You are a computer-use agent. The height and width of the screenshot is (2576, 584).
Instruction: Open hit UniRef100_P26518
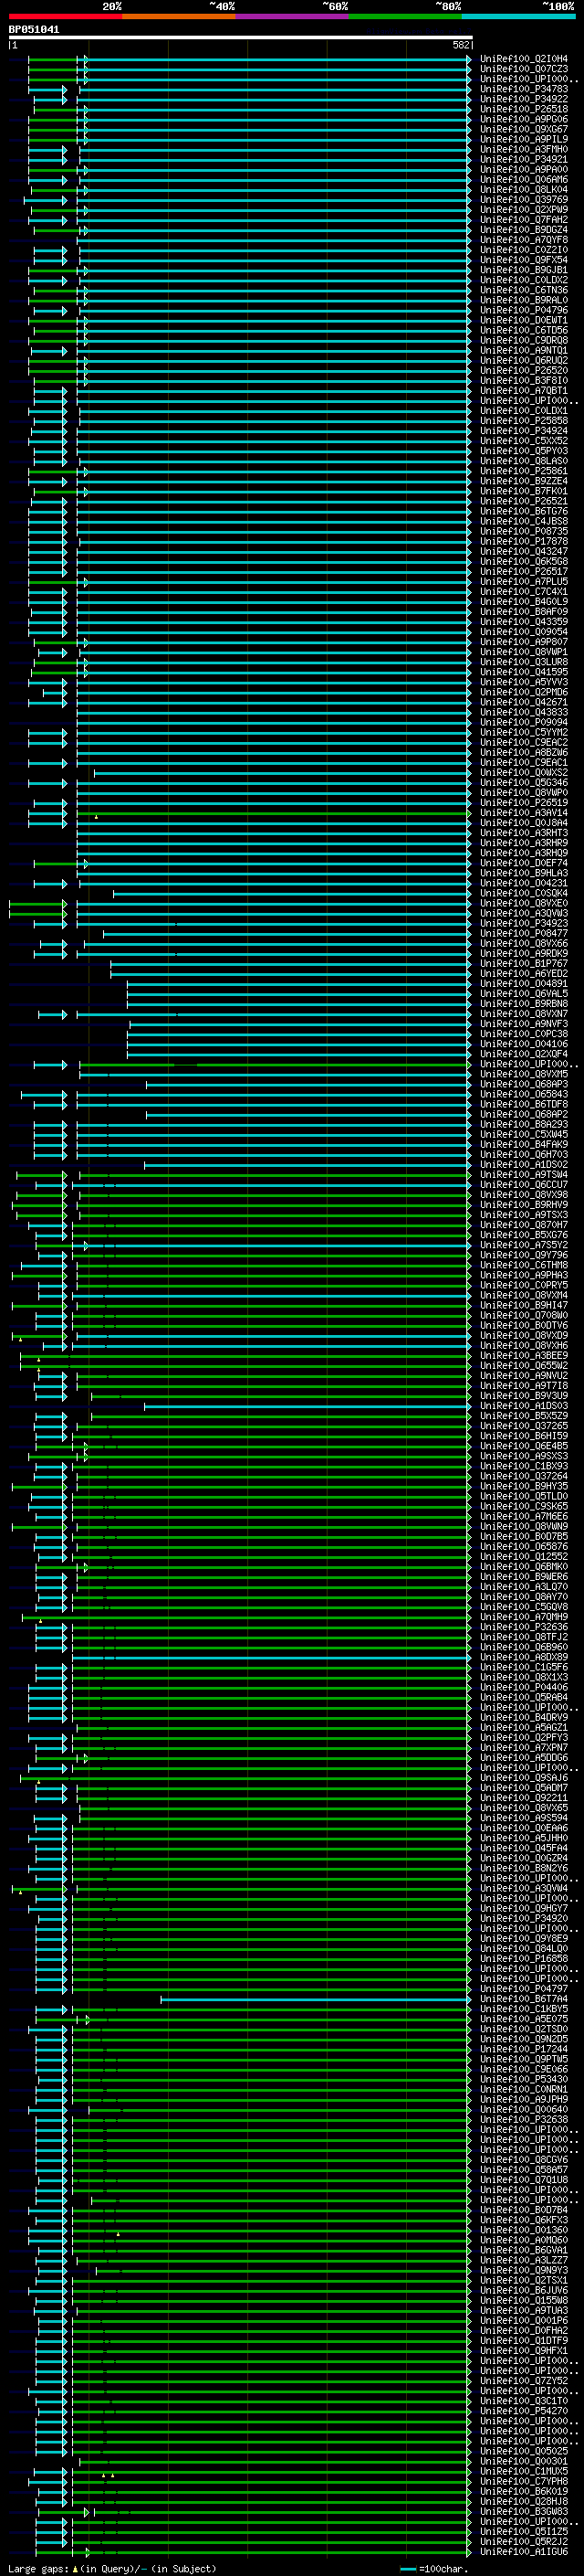click(x=524, y=109)
